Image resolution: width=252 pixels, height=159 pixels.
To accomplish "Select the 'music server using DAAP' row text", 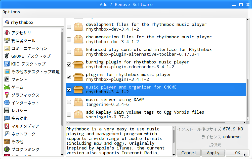I will (x=115, y=100).
